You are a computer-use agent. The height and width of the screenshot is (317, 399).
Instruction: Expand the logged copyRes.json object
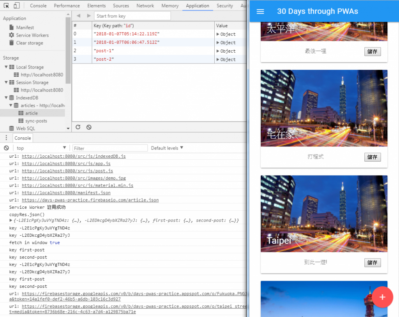(x=11, y=220)
